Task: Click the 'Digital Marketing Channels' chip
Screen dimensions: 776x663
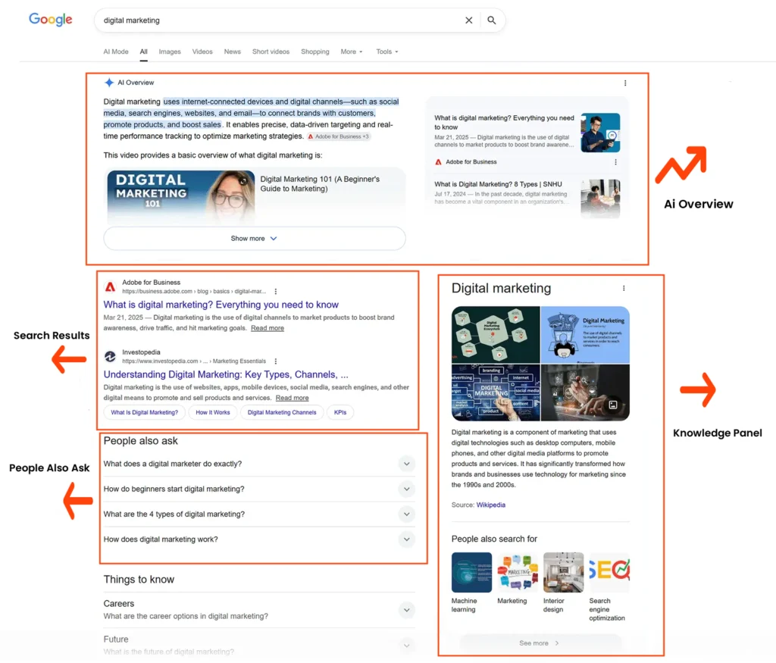Action: 282,413
